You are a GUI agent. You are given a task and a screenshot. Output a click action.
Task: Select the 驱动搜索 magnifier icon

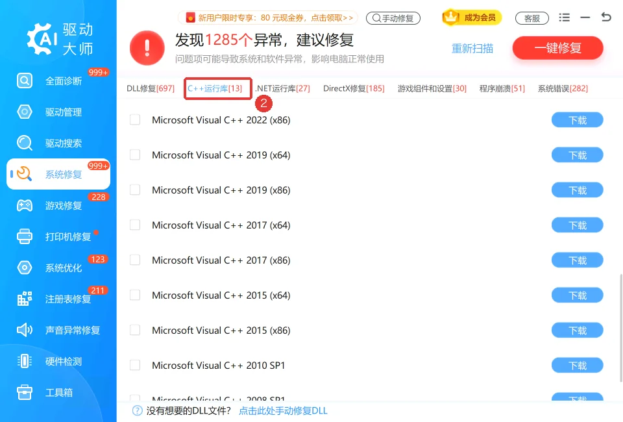[25, 143]
